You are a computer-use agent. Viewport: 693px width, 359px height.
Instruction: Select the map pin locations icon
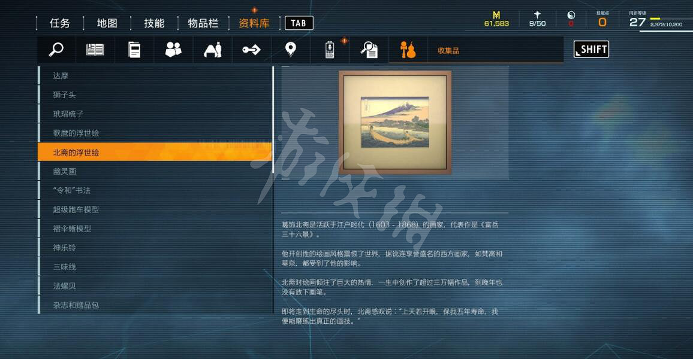tap(290, 50)
